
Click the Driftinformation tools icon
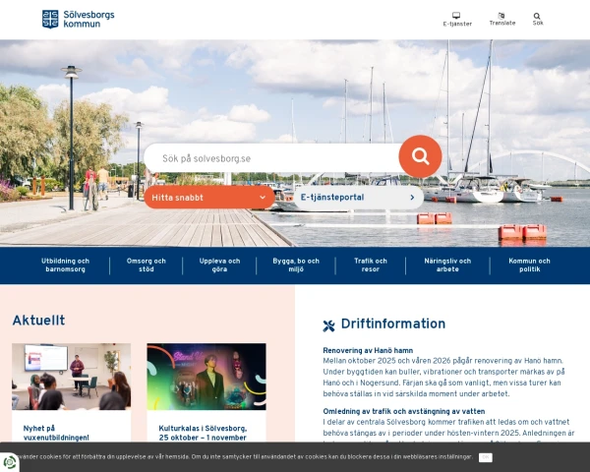[328, 325]
